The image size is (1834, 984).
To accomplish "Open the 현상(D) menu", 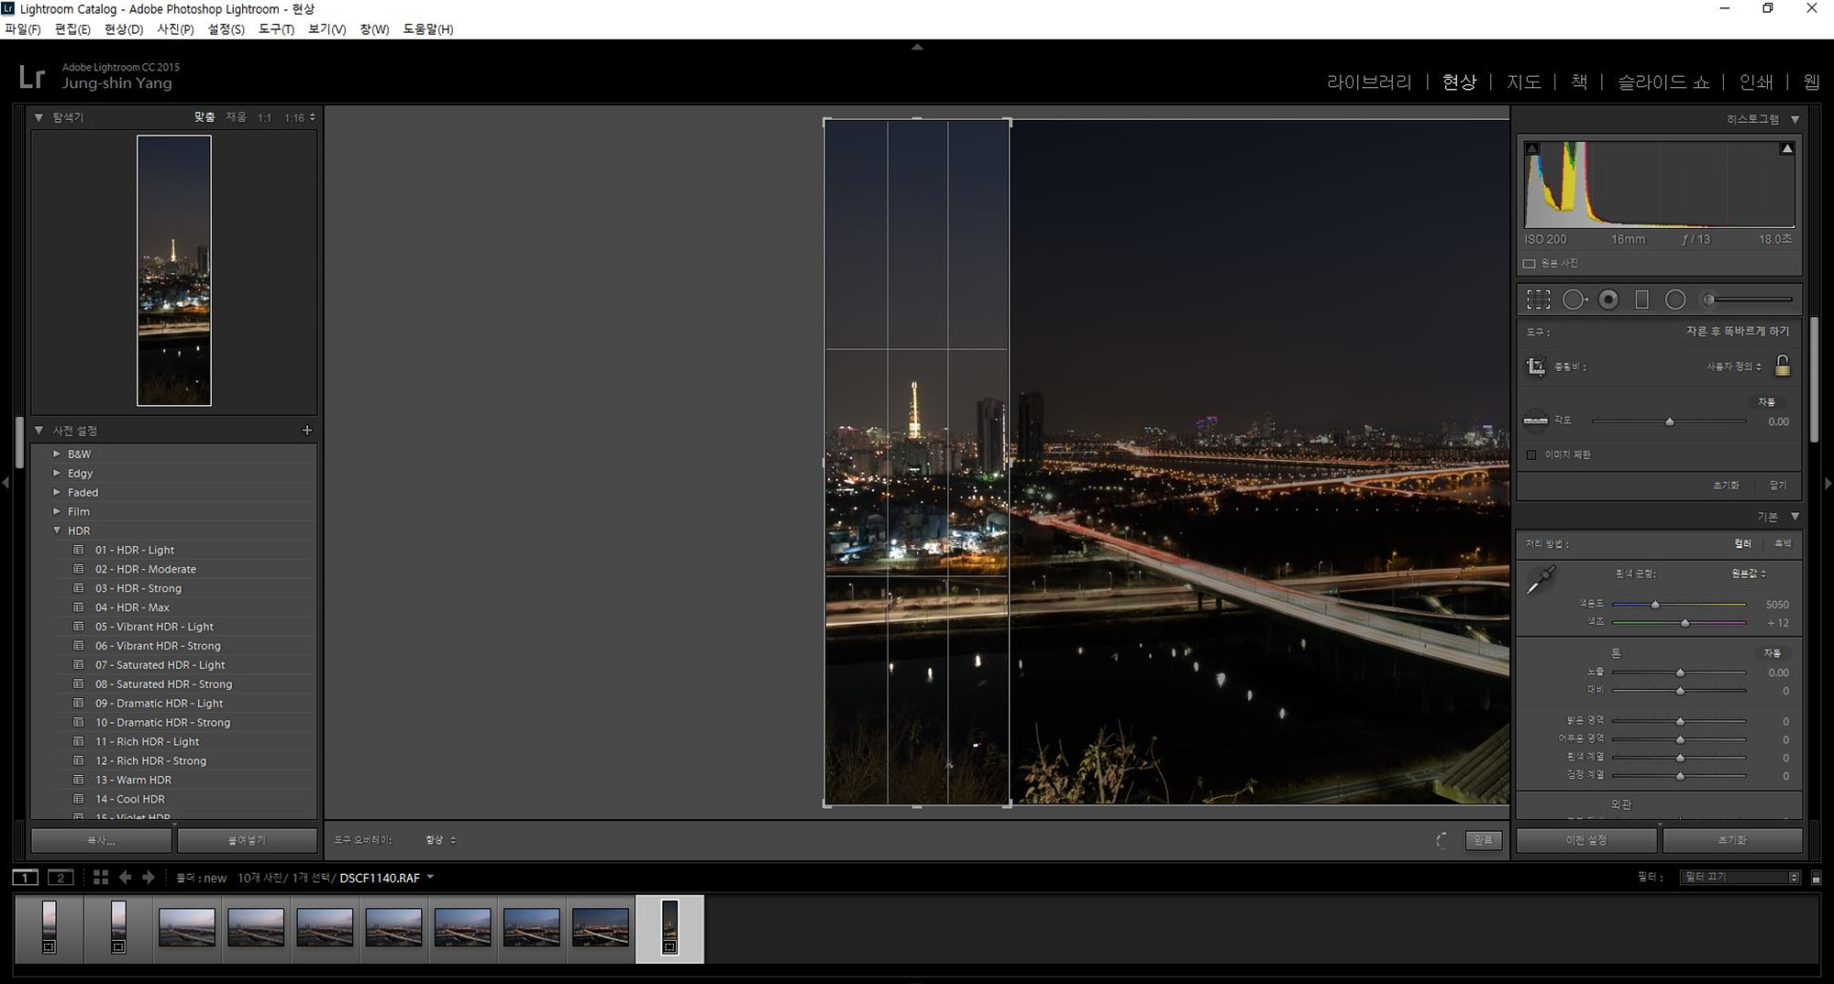I will (124, 29).
